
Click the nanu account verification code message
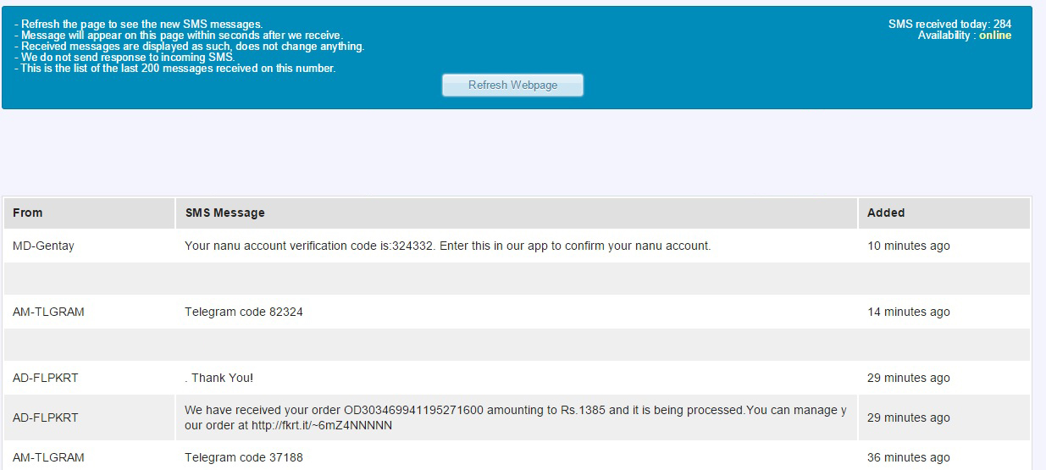447,246
